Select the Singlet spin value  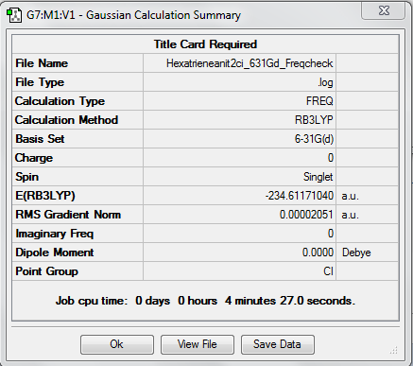point(318,177)
